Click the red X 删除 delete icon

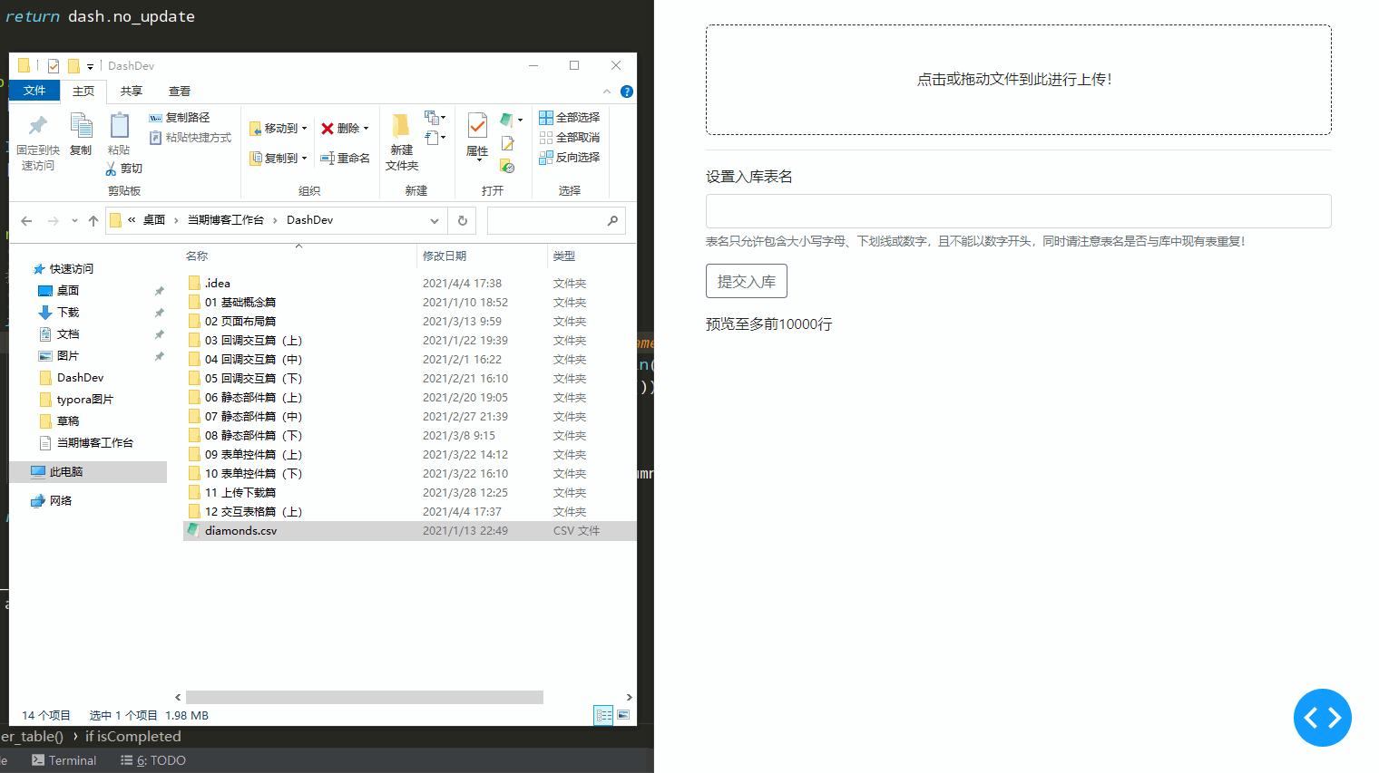tap(328, 129)
